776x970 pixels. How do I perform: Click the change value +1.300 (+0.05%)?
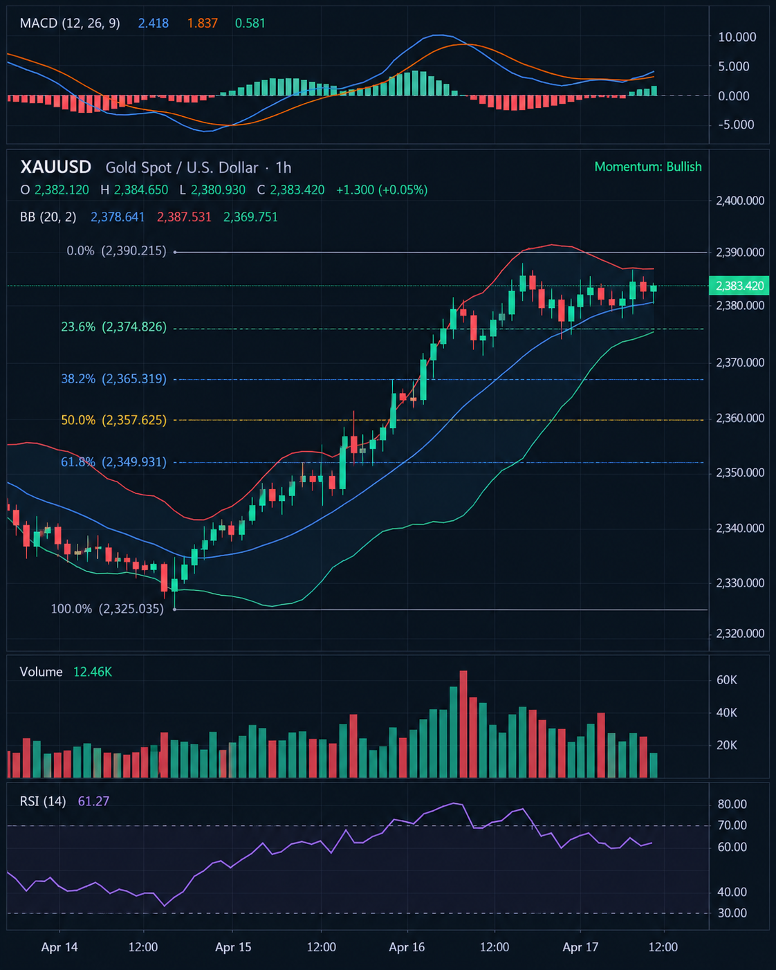(x=382, y=190)
